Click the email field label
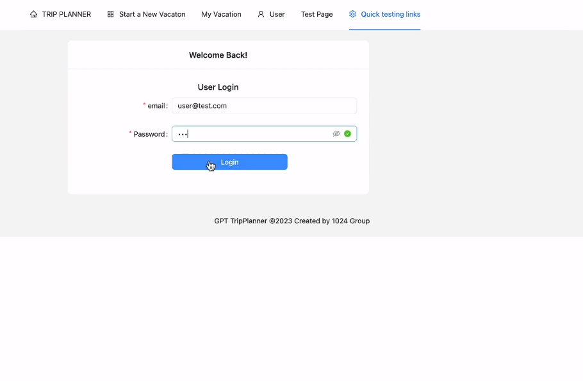Screen dimensions: 583x381 click(x=156, y=106)
